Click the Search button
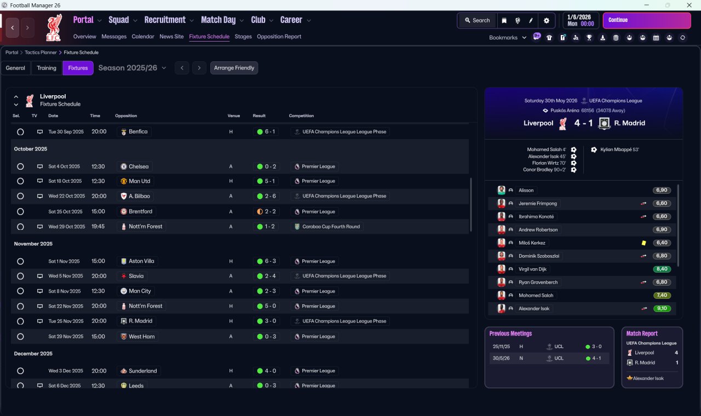Viewport: 701px width, 416px height. [x=477, y=20]
